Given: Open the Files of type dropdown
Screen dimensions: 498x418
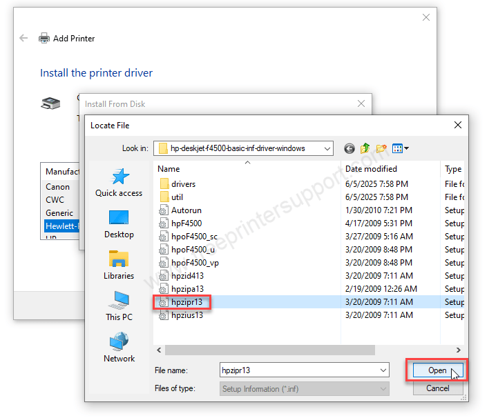Looking at the screenshot, I should (x=305, y=389).
